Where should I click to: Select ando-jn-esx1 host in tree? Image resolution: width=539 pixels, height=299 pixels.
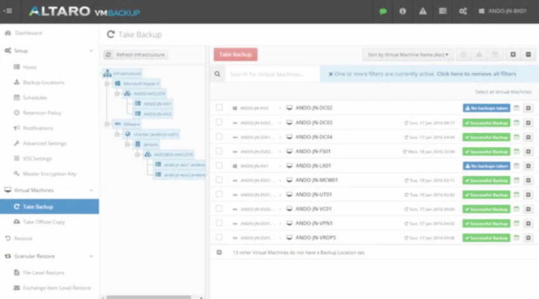point(179,165)
